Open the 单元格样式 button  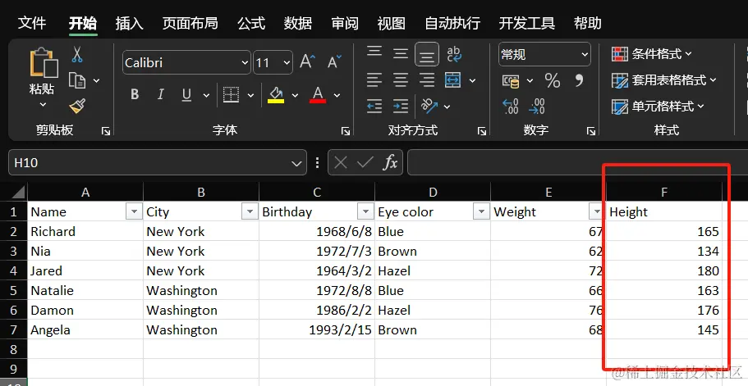(658, 107)
